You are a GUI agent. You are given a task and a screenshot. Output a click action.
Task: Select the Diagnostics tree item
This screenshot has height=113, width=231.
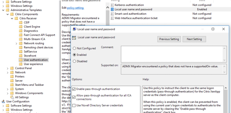[31, 31]
